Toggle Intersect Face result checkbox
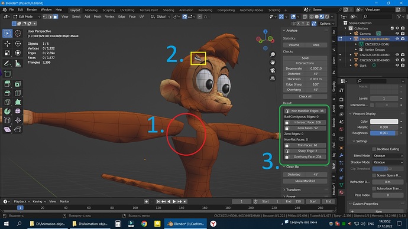The height and width of the screenshot is (229, 408). click(287, 122)
